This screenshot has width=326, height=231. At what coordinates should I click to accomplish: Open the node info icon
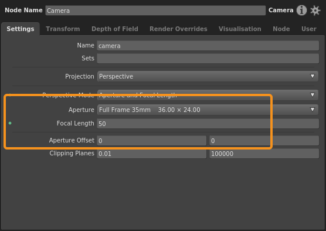pos(301,10)
